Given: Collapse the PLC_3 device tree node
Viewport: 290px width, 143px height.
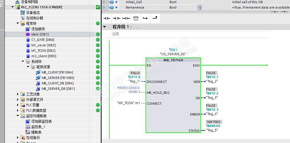Looking at the screenshot, I should pyautogui.click(x=12, y=7).
